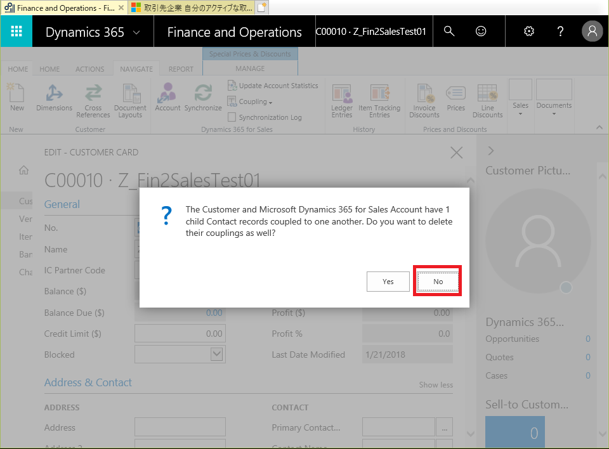
Task: Click the Synchronize ribbon icon
Action: point(203,97)
